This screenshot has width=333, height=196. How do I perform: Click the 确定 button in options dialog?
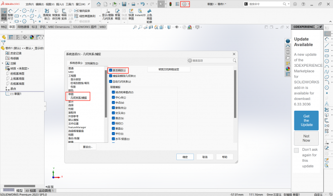click(185, 157)
